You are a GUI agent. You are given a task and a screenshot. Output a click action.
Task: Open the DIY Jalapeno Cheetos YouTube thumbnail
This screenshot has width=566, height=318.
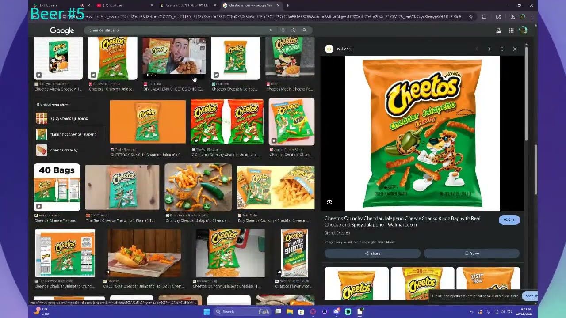(174, 58)
